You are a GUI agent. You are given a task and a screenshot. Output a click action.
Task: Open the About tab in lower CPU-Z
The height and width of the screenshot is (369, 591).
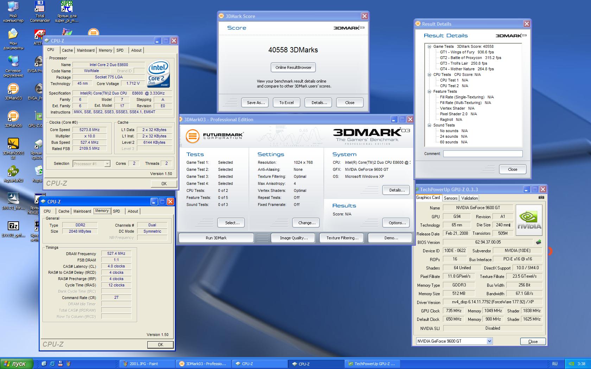(x=133, y=211)
